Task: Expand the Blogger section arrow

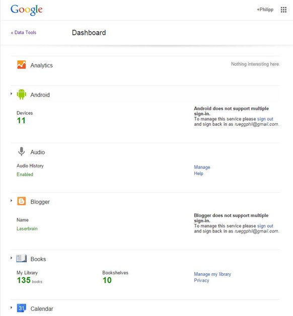Action: tap(11, 201)
